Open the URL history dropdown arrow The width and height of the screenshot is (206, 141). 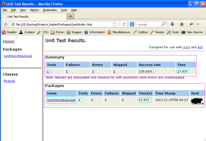tap(119, 24)
